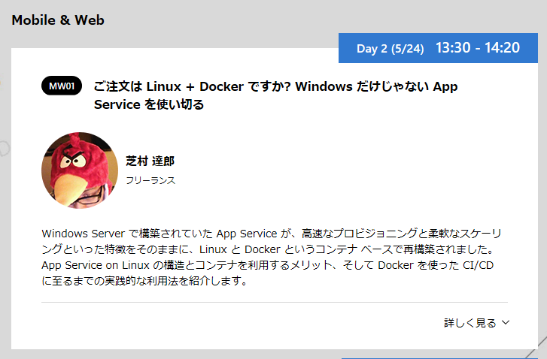
Task: Open speaker avatar of 芝村 達郎
Action: (80, 170)
